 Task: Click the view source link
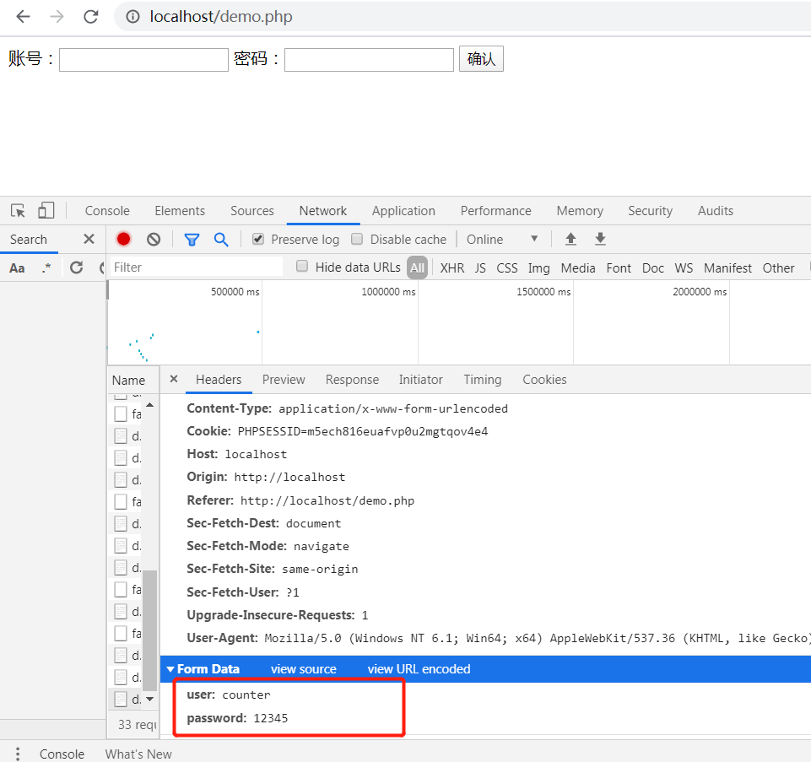click(304, 669)
